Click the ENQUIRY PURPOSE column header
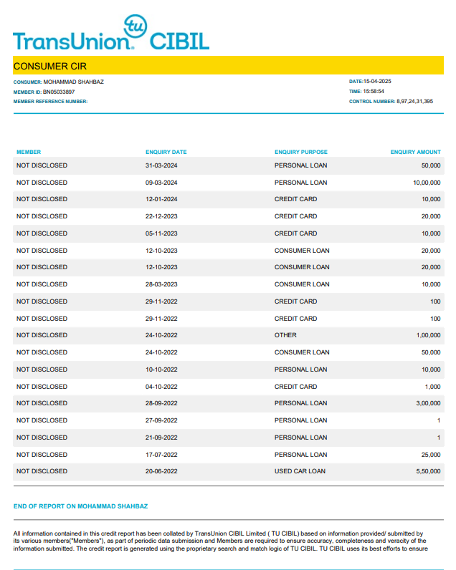This screenshot has height=570, width=456. (301, 152)
